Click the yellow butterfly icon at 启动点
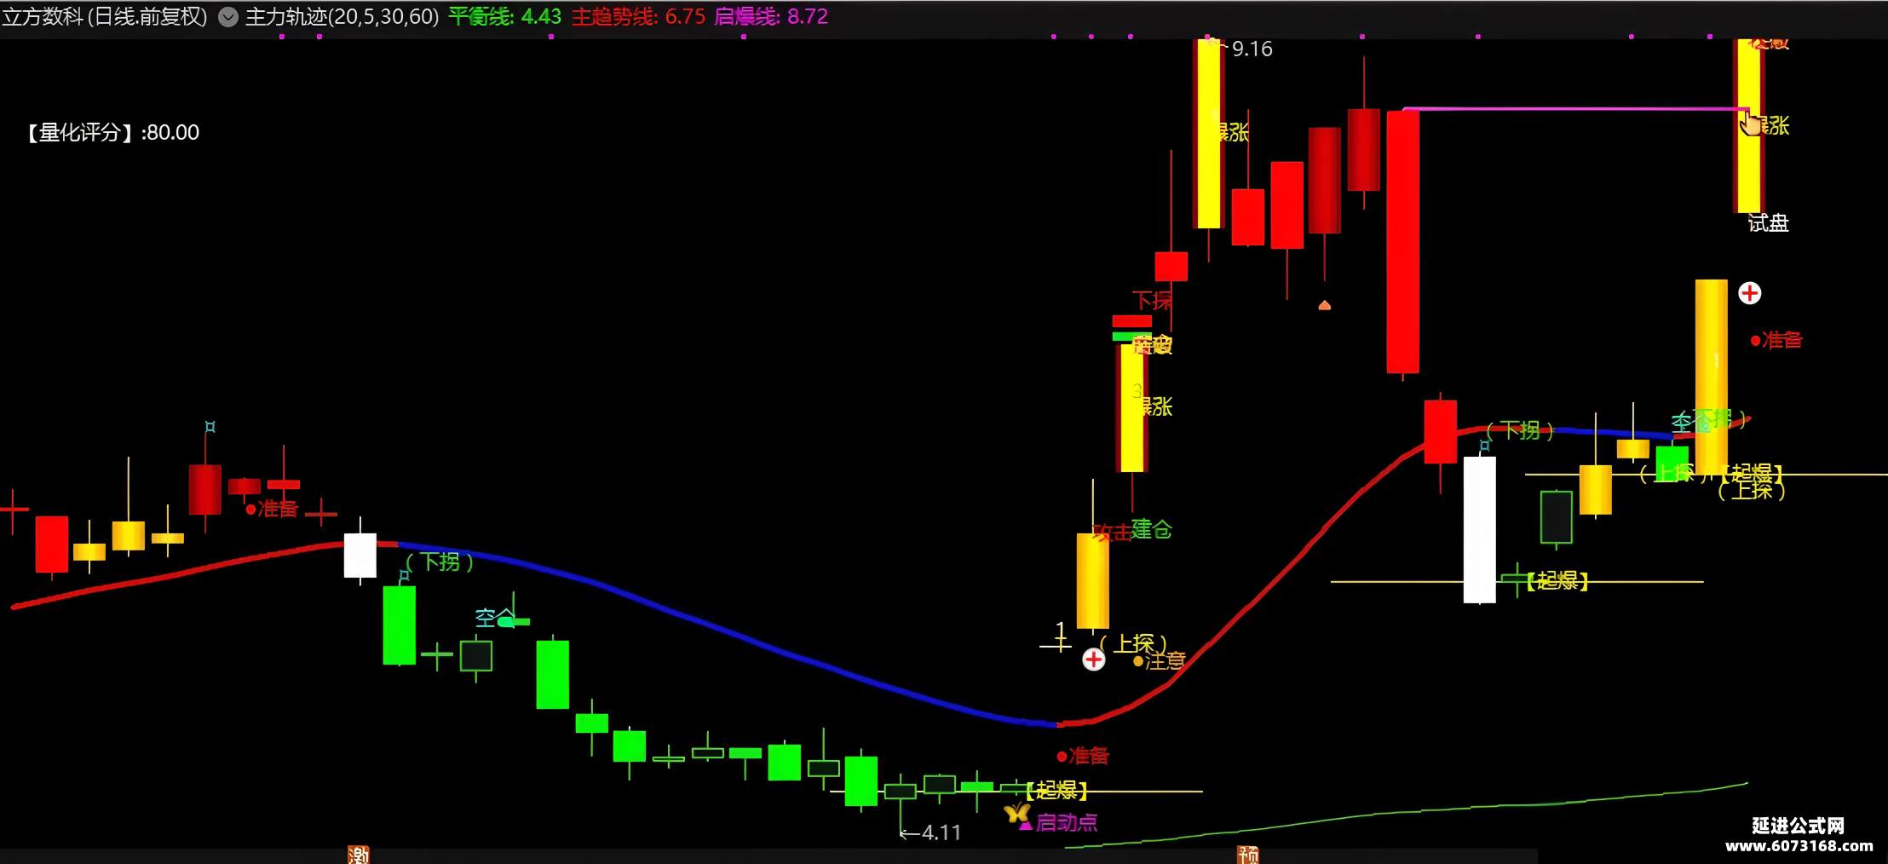The width and height of the screenshot is (1888, 864). 1016,813
